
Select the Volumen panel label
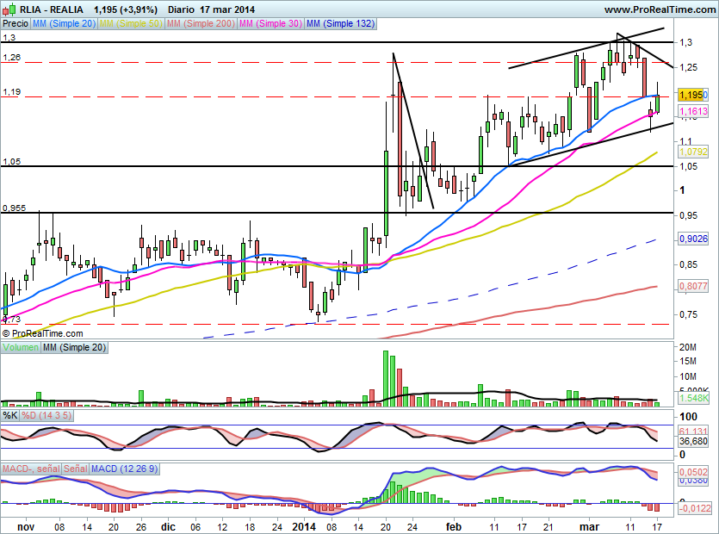click(x=21, y=347)
